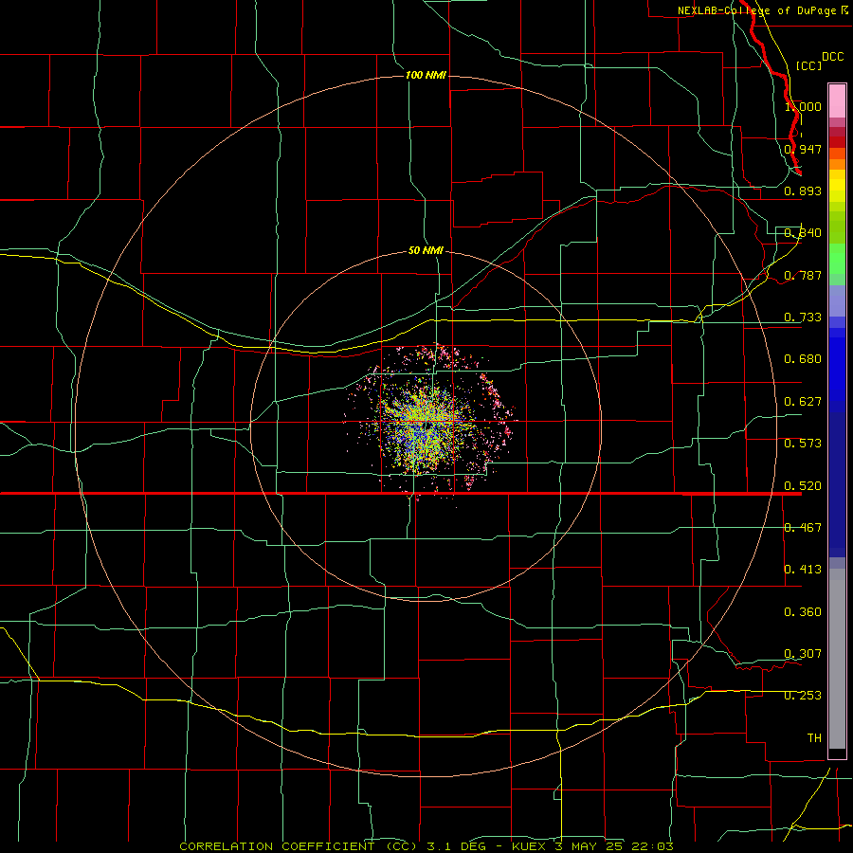Screen dimensions: 853x853
Task: Click the '50 NMI' range ring label
Action: [426, 251]
